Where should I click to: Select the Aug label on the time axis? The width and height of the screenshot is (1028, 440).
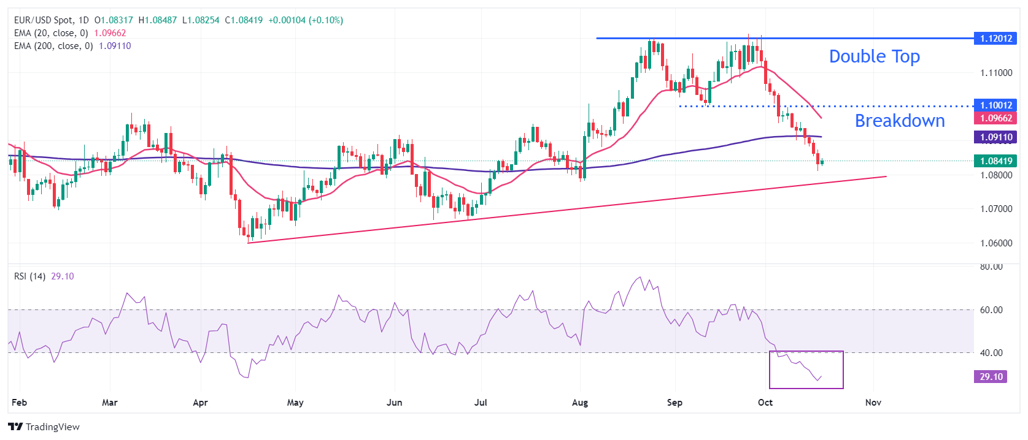(x=579, y=403)
